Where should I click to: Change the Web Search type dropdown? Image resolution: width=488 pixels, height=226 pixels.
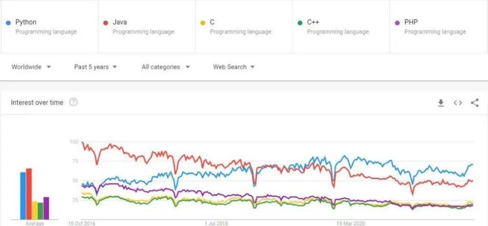pos(234,67)
